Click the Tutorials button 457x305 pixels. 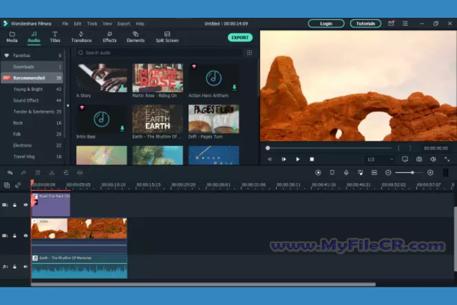click(x=366, y=24)
